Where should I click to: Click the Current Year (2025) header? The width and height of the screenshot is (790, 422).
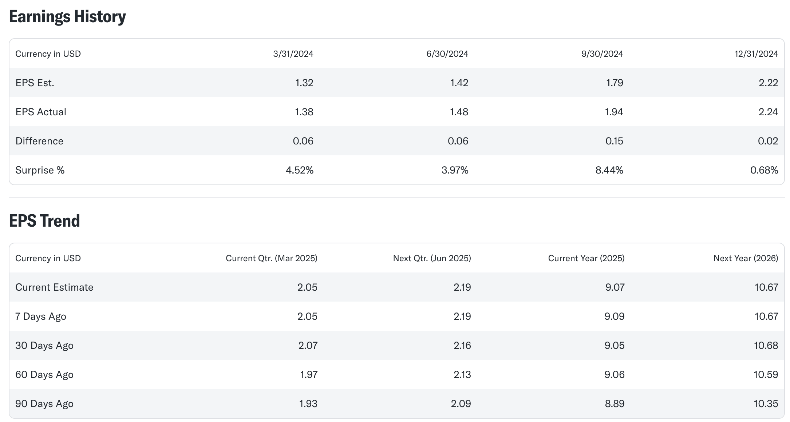pos(586,258)
